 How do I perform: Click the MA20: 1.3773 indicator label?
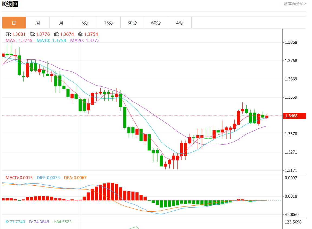(x=85, y=40)
